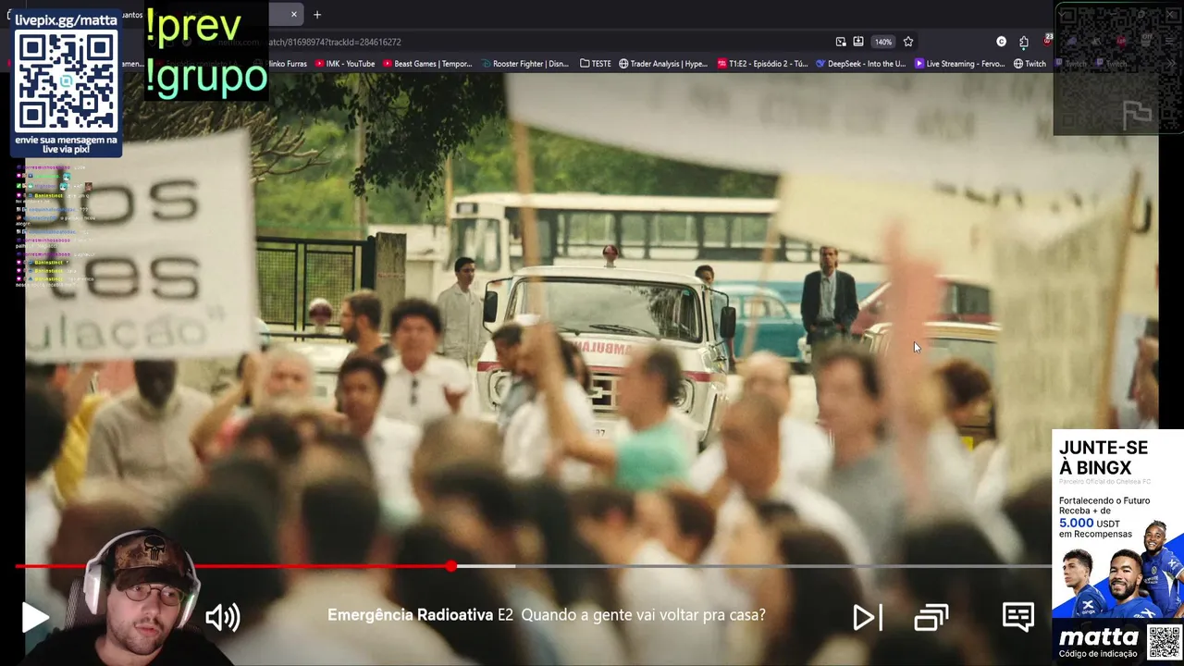Click the picture-in-picture address bar icon
The width and height of the screenshot is (1184, 666).
840,42
